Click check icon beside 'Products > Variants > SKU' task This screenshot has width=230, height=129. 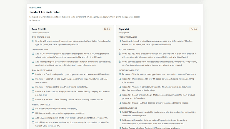pyautogui.click(x=33, y=99)
